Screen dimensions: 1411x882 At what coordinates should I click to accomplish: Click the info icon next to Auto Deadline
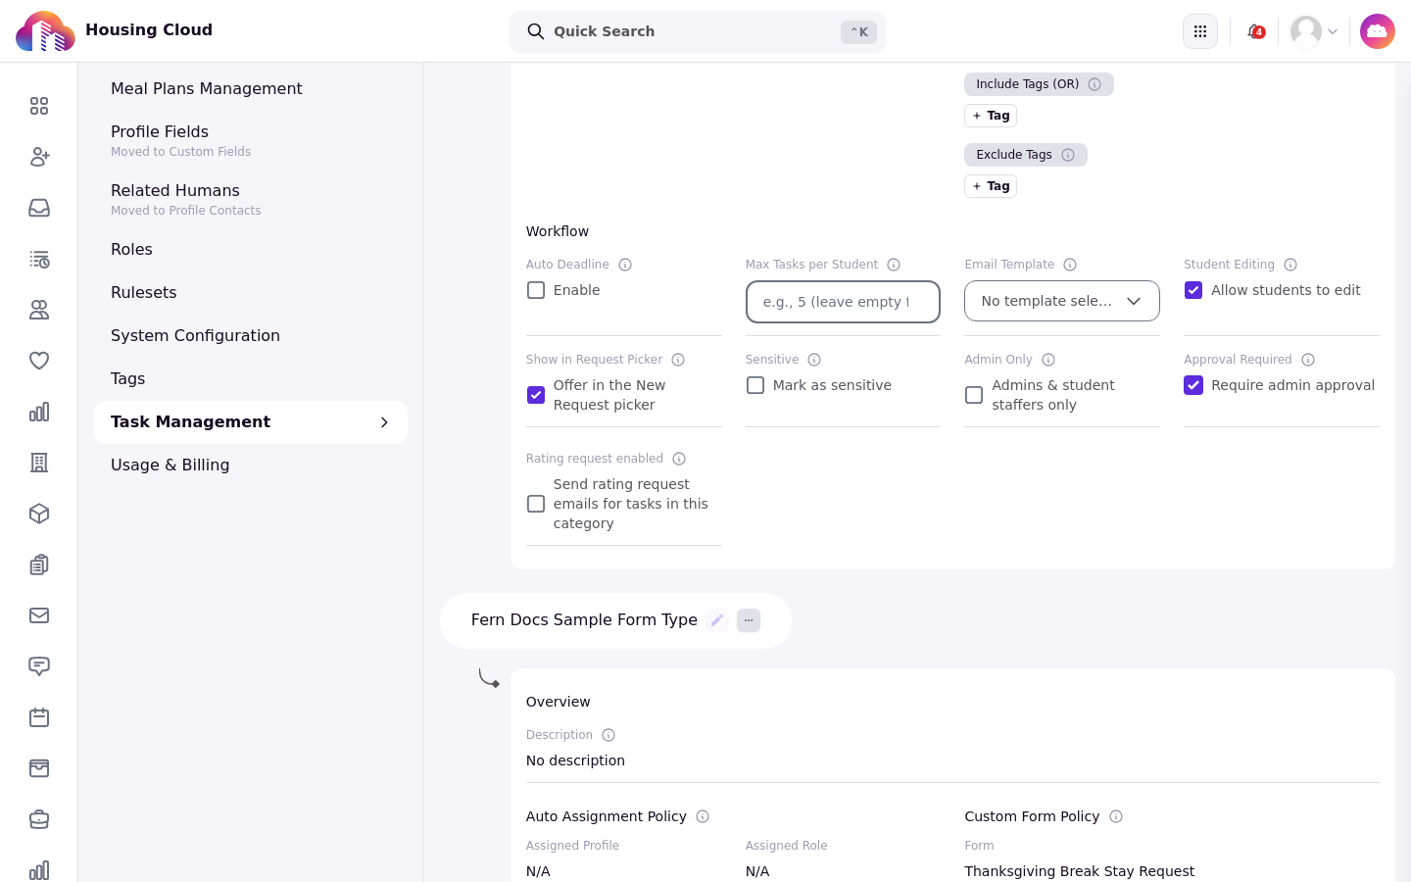625,265
